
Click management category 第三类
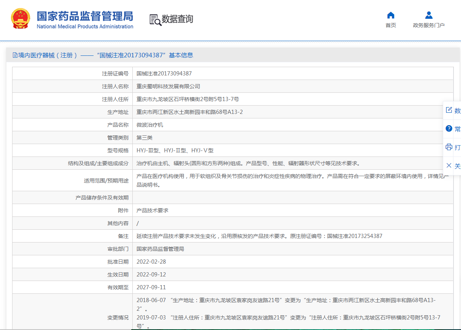(144, 138)
